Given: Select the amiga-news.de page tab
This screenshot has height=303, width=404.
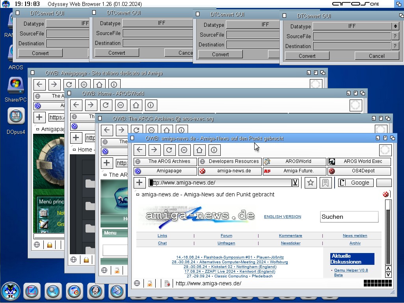Looking at the screenshot, I should 208,194.
